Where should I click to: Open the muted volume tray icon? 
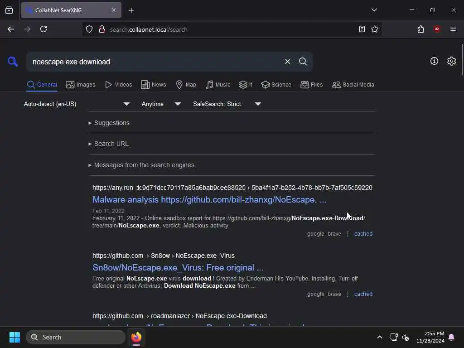[x=406, y=337]
